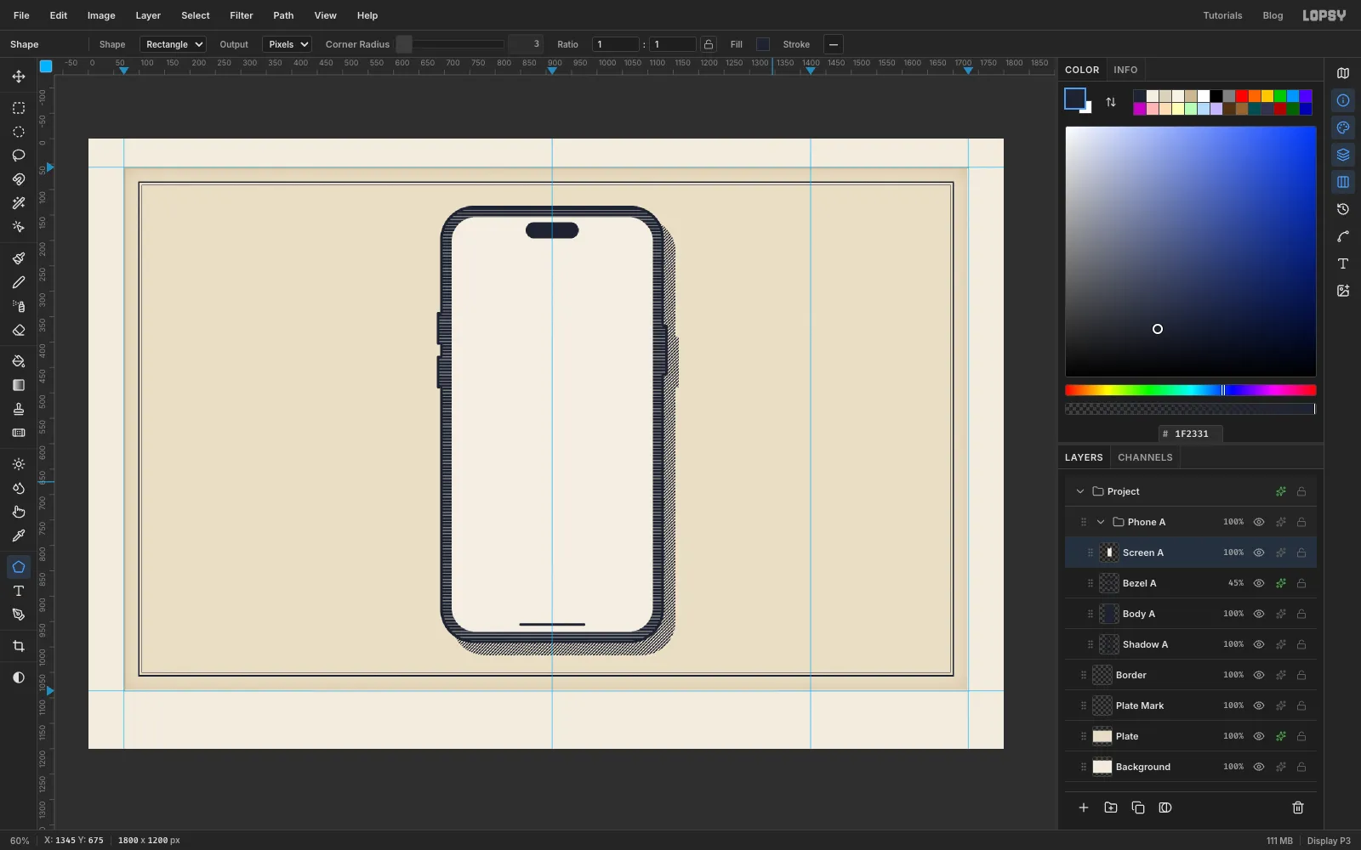Open the Shape type dropdown
Image resolution: width=1361 pixels, height=850 pixels.
pos(174,44)
